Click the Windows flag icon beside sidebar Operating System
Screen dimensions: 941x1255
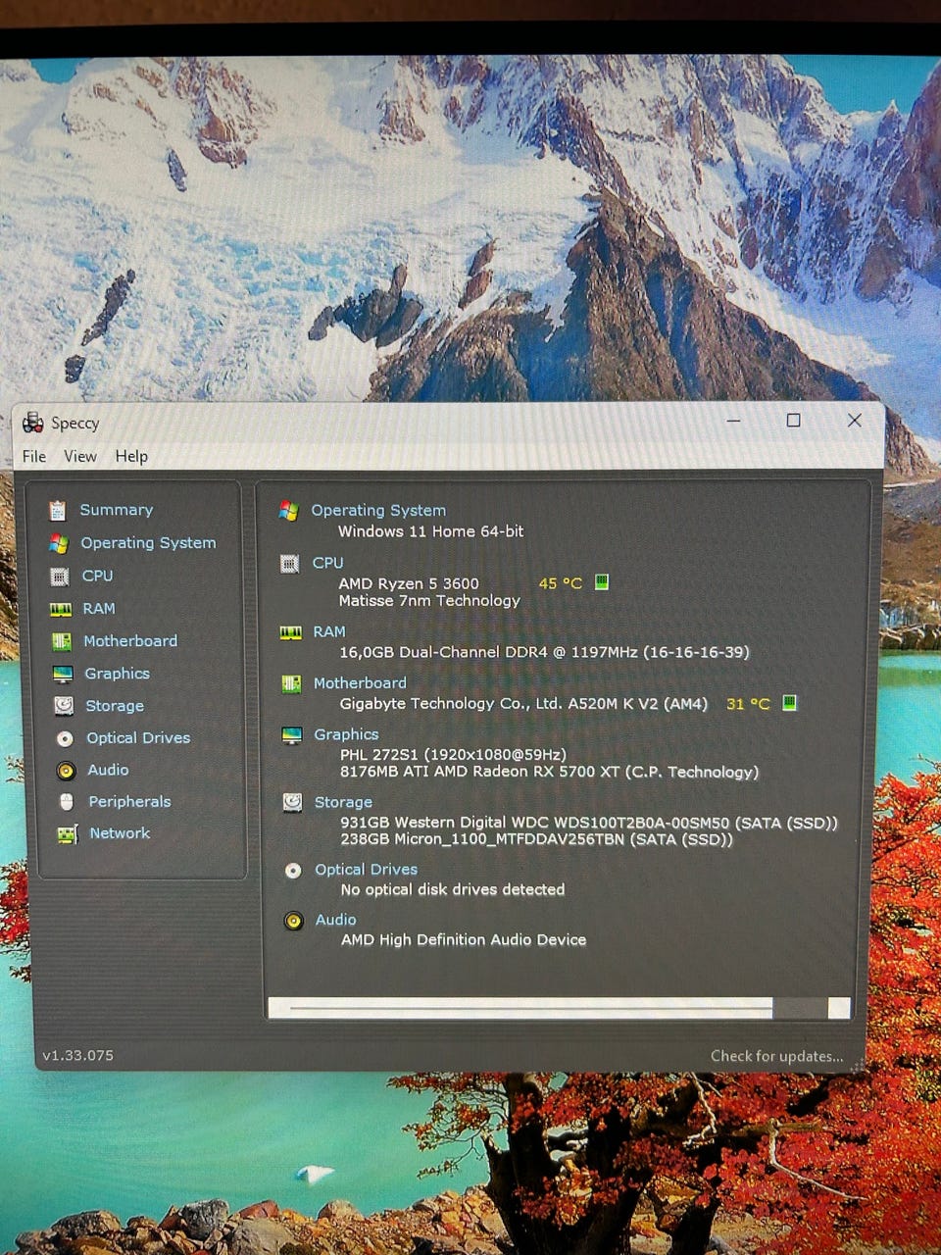tap(59, 543)
